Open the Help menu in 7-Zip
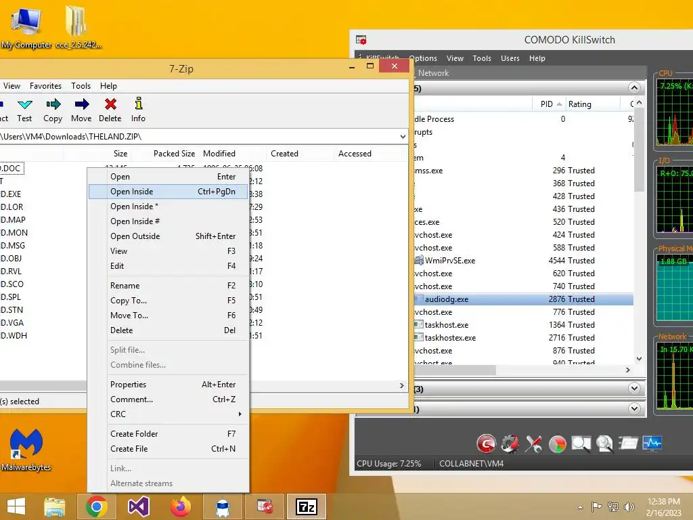The width and height of the screenshot is (693, 520). pos(108,86)
